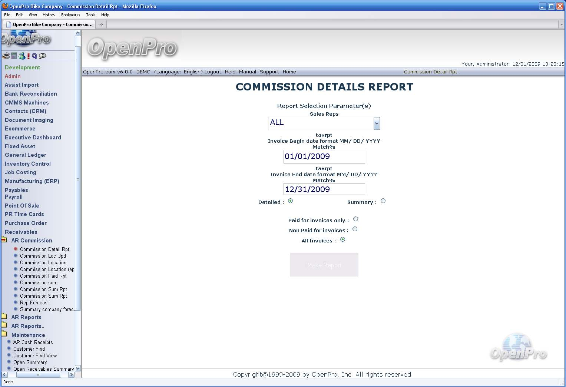Screen dimensions: 566x387
Task: Click the AR Reports folder icon
Action: pyautogui.click(x=4, y=317)
